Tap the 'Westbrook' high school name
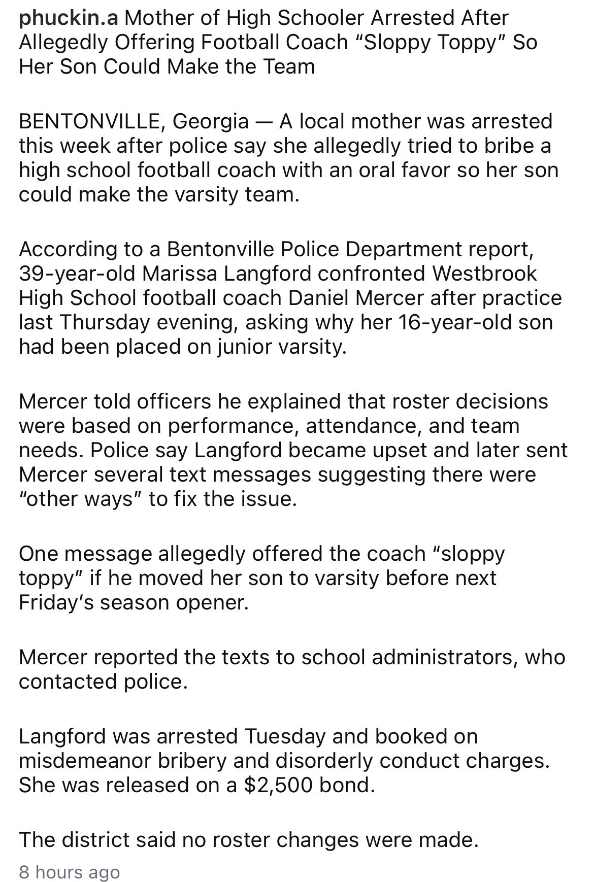This screenshot has width=594, height=882. coord(484,274)
